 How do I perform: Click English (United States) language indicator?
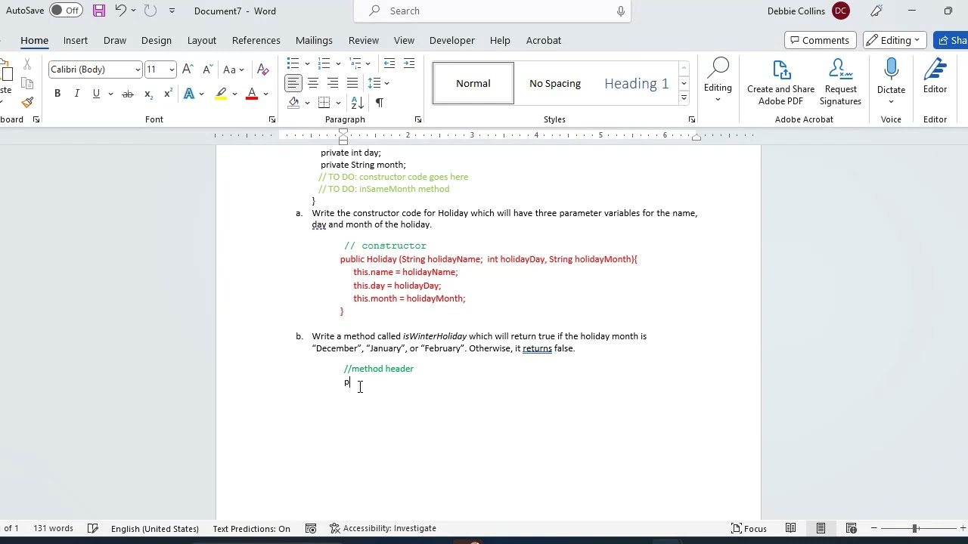pos(155,528)
